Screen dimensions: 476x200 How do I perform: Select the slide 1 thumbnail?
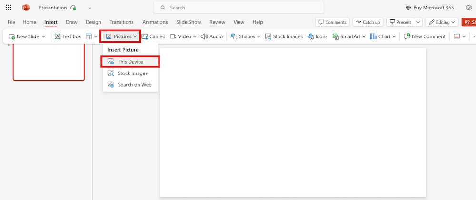(49, 62)
